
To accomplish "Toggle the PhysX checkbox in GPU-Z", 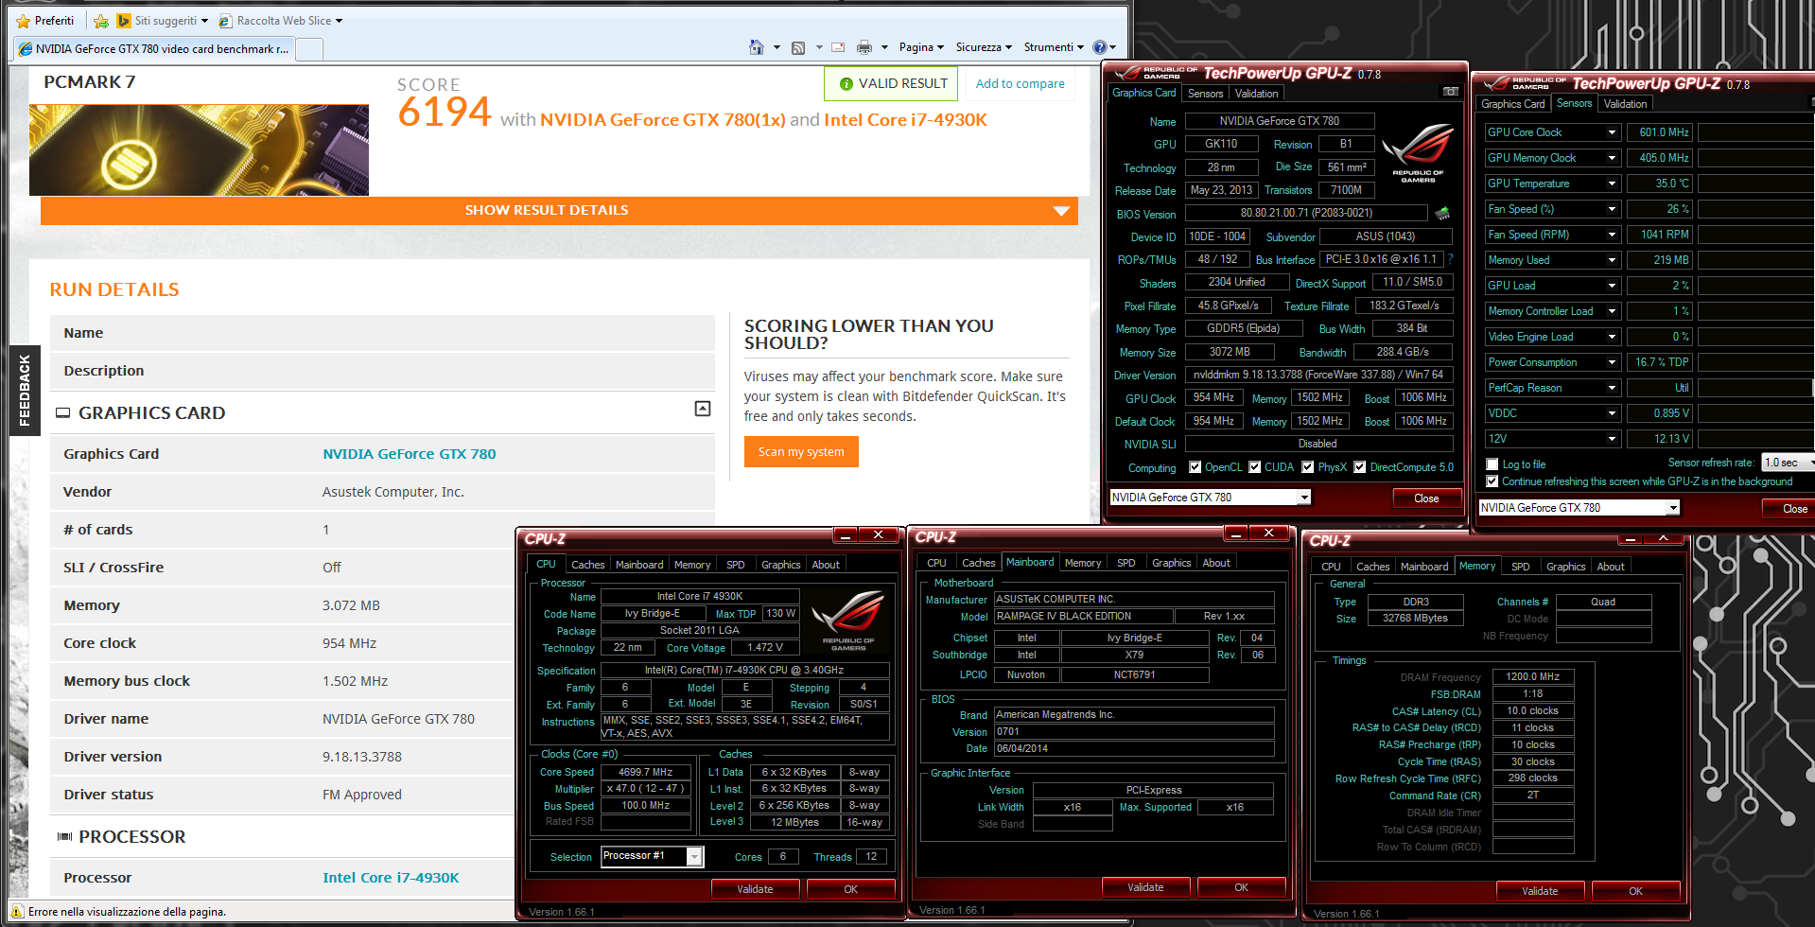I will pyautogui.click(x=1308, y=467).
